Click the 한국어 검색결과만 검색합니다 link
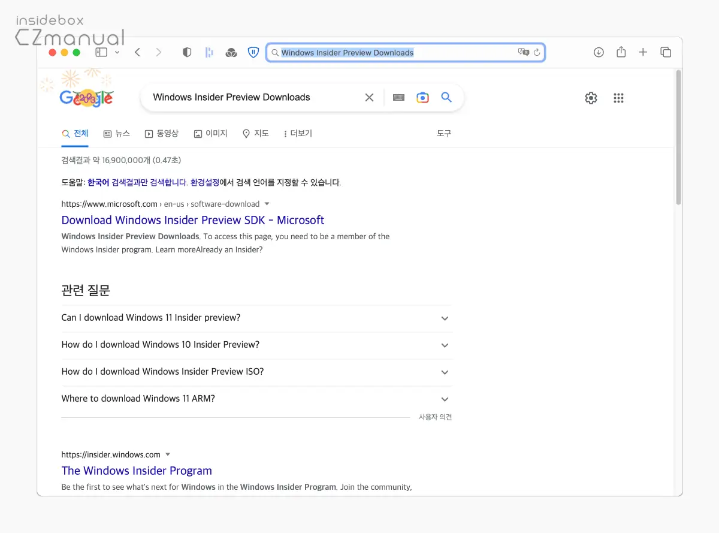The image size is (719, 533). coord(138,182)
